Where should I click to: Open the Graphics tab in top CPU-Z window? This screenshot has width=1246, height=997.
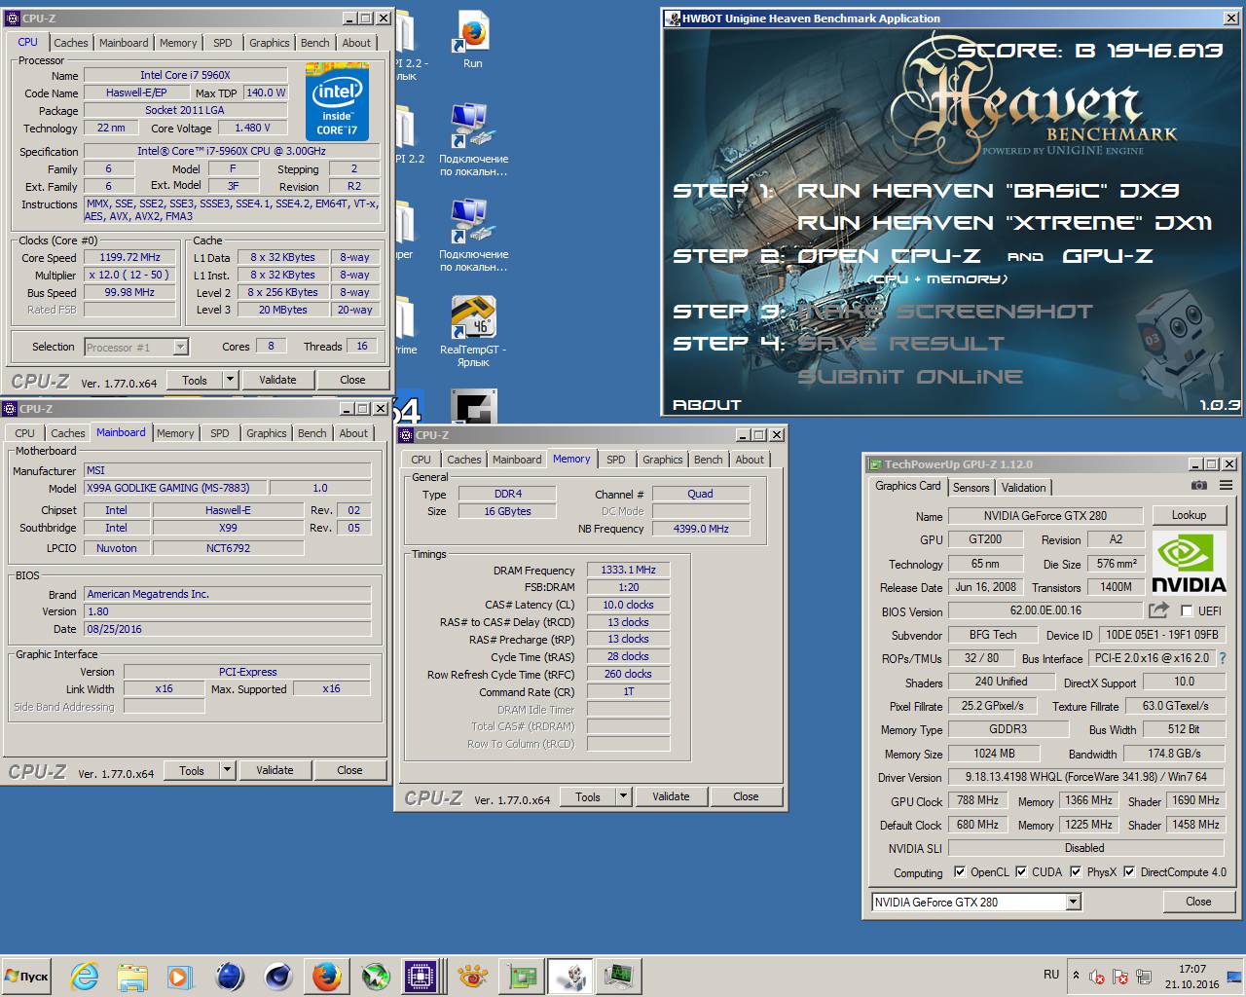click(x=270, y=43)
